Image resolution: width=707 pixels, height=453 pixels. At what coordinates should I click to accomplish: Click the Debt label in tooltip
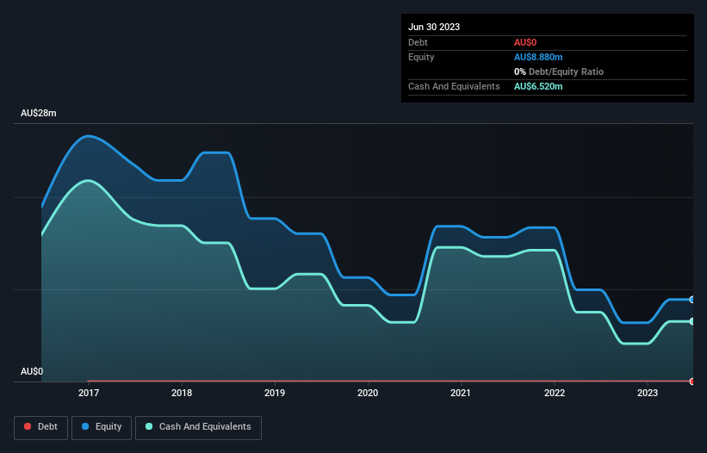(418, 42)
